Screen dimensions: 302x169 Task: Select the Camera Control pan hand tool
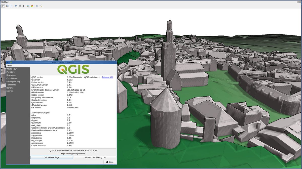[3, 6]
